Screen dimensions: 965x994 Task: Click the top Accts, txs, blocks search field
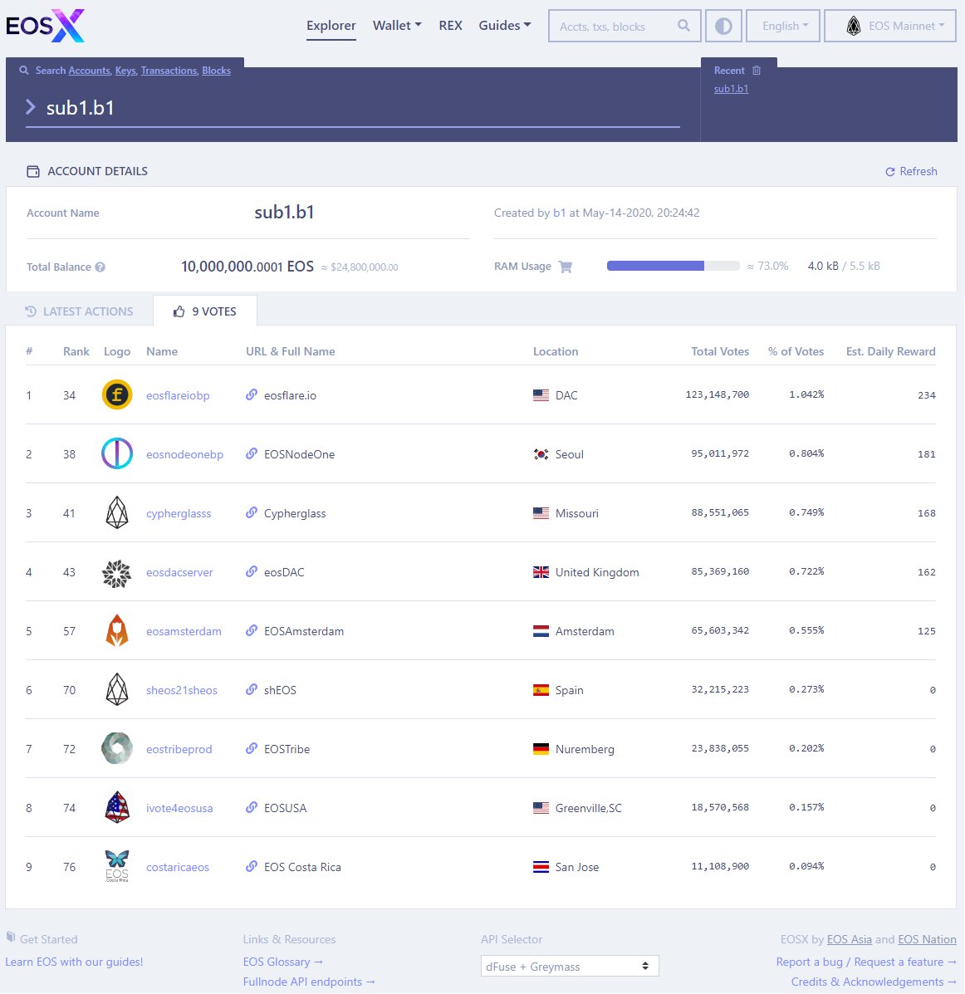(x=625, y=26)
